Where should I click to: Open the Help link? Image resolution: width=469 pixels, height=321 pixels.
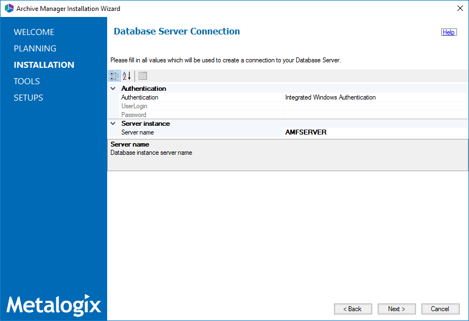coord(448,32)
